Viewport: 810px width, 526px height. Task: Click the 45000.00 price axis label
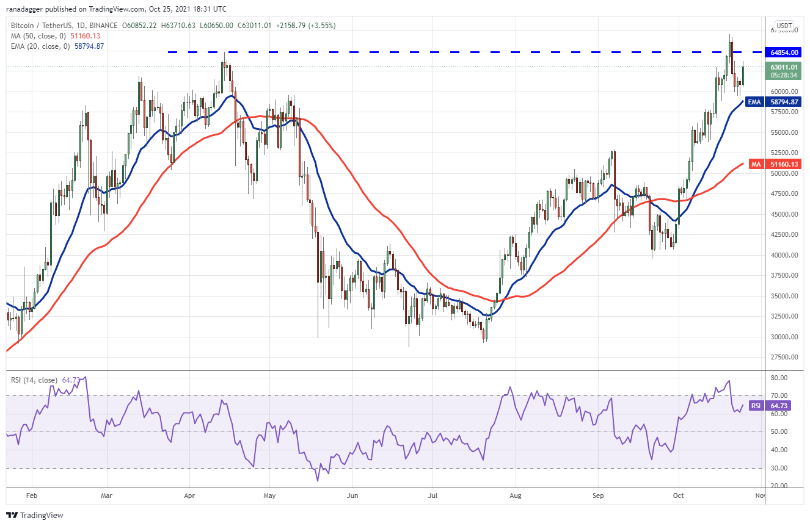point(784,214)
